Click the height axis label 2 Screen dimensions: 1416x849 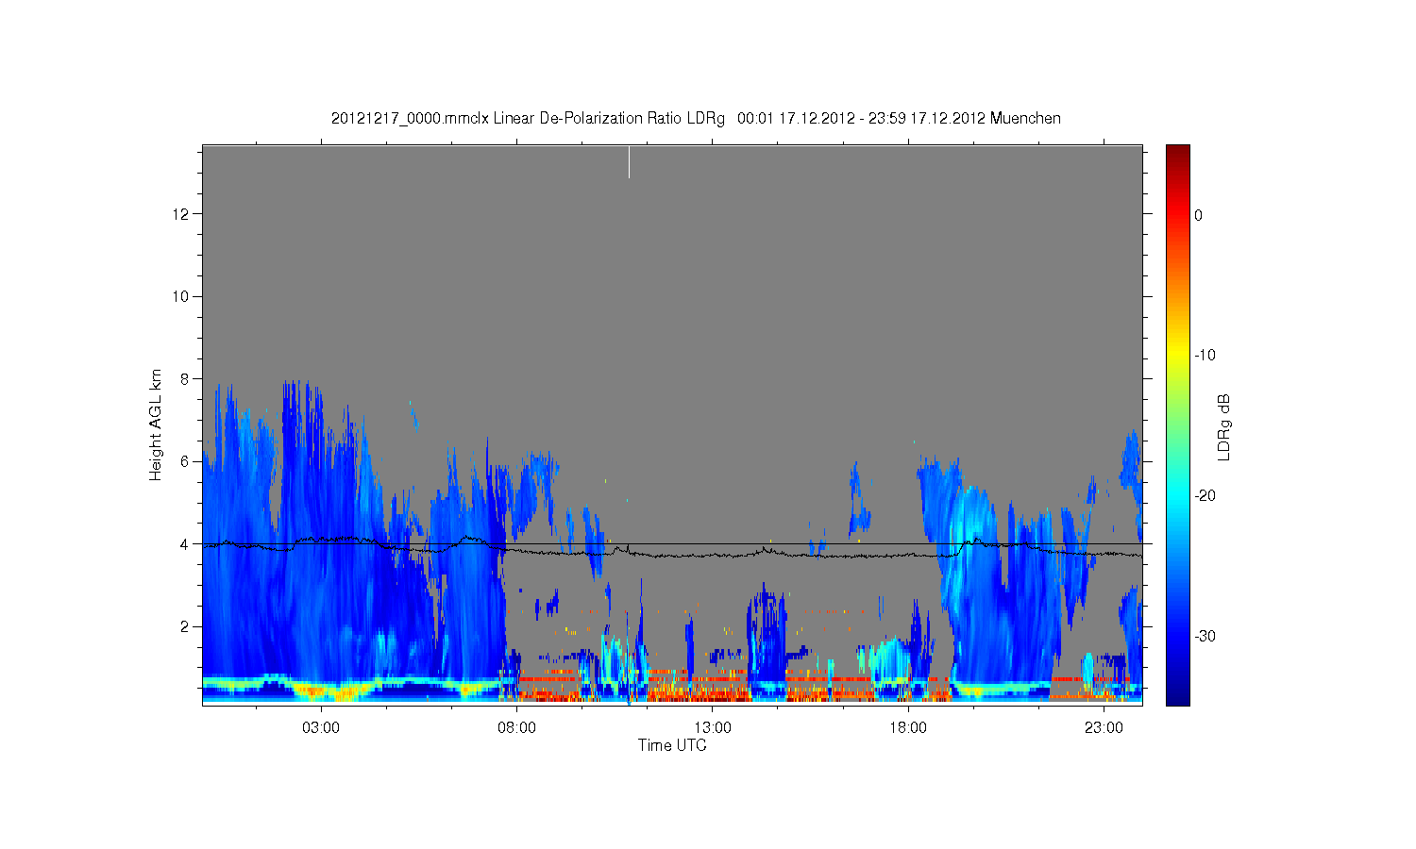tap(185, 626)
